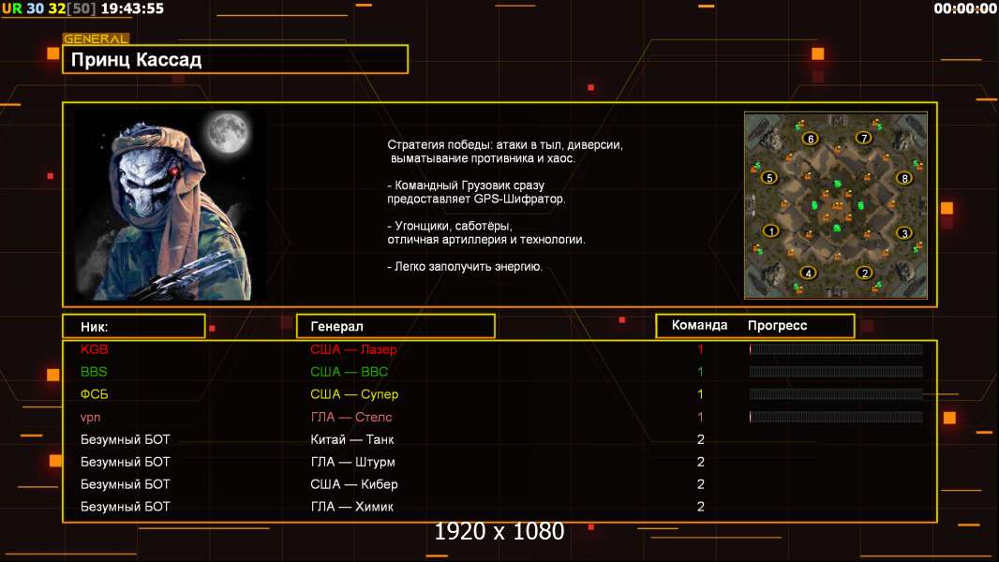The height and width of the screenshot is (562, 999).
Task: Select start position 7 on the map
Action: (863, 138)
